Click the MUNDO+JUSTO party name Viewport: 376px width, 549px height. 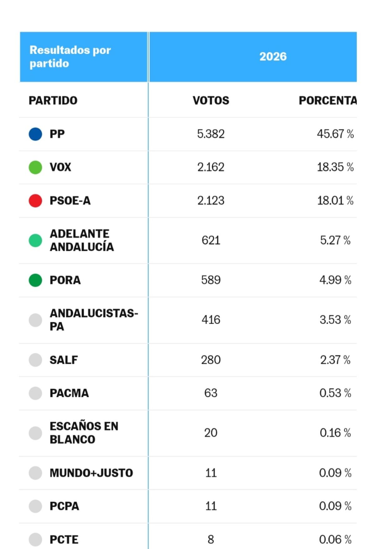(x=91, y=473)
